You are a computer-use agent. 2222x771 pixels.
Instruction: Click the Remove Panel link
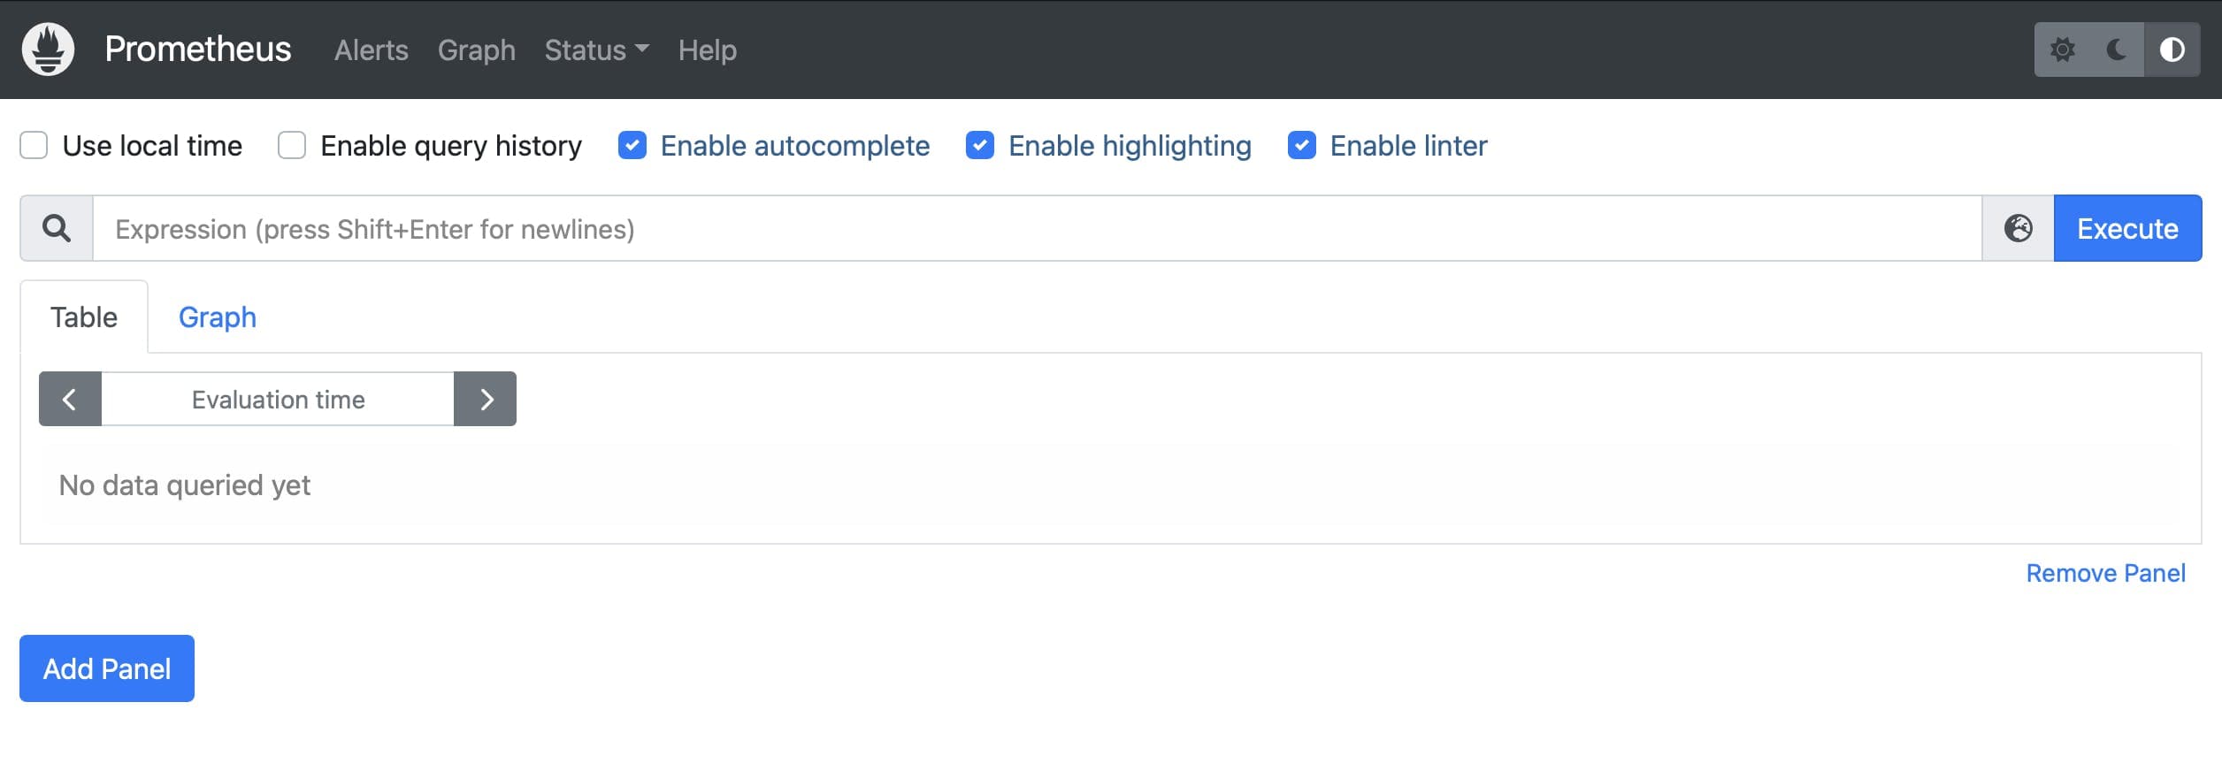click(x=2106, y=573)
